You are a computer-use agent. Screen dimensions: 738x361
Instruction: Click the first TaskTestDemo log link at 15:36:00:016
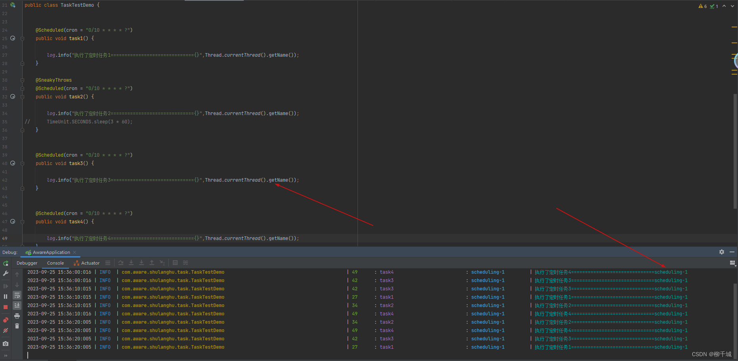pos(173,272)
